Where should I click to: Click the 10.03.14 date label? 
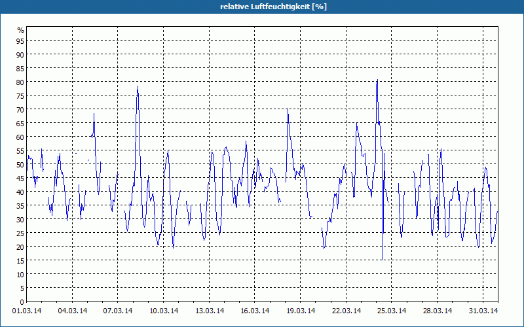pyautogui.click(x=164, y=311)
